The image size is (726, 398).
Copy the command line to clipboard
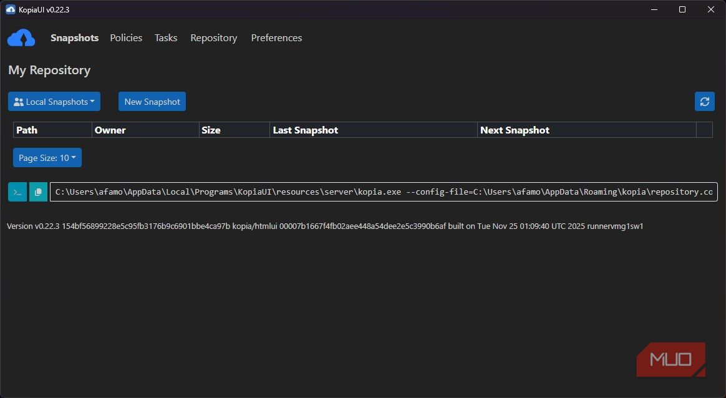coord(39,192)
